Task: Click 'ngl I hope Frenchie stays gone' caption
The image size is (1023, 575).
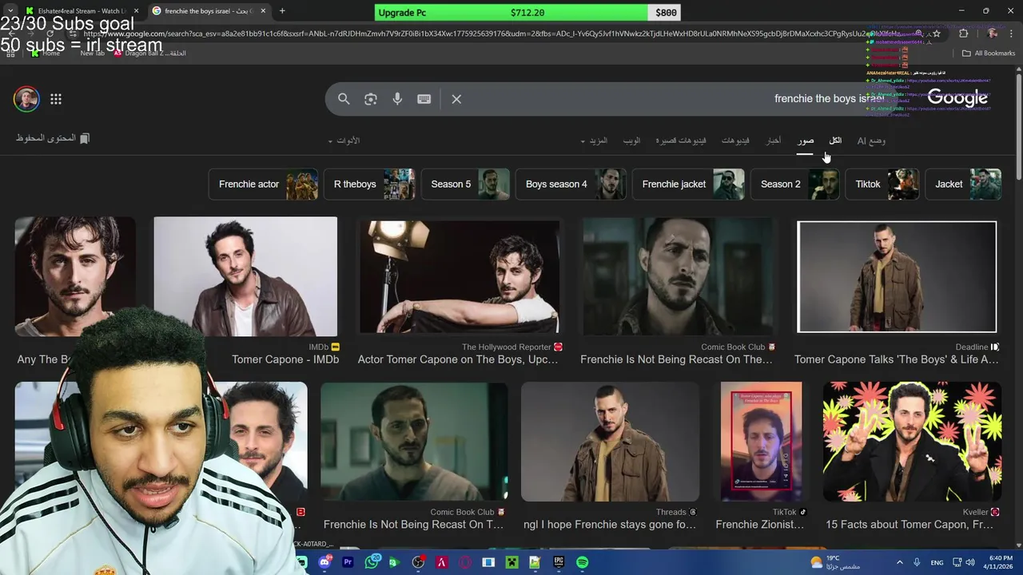Action: pyautogui.click(x=610, y=525)
